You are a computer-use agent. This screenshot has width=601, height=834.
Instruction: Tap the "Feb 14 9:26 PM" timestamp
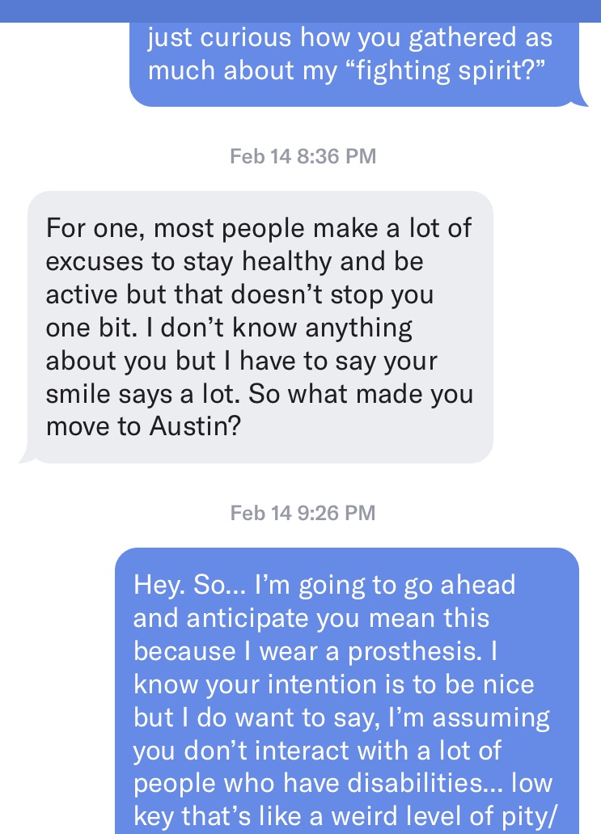(303, 512)
